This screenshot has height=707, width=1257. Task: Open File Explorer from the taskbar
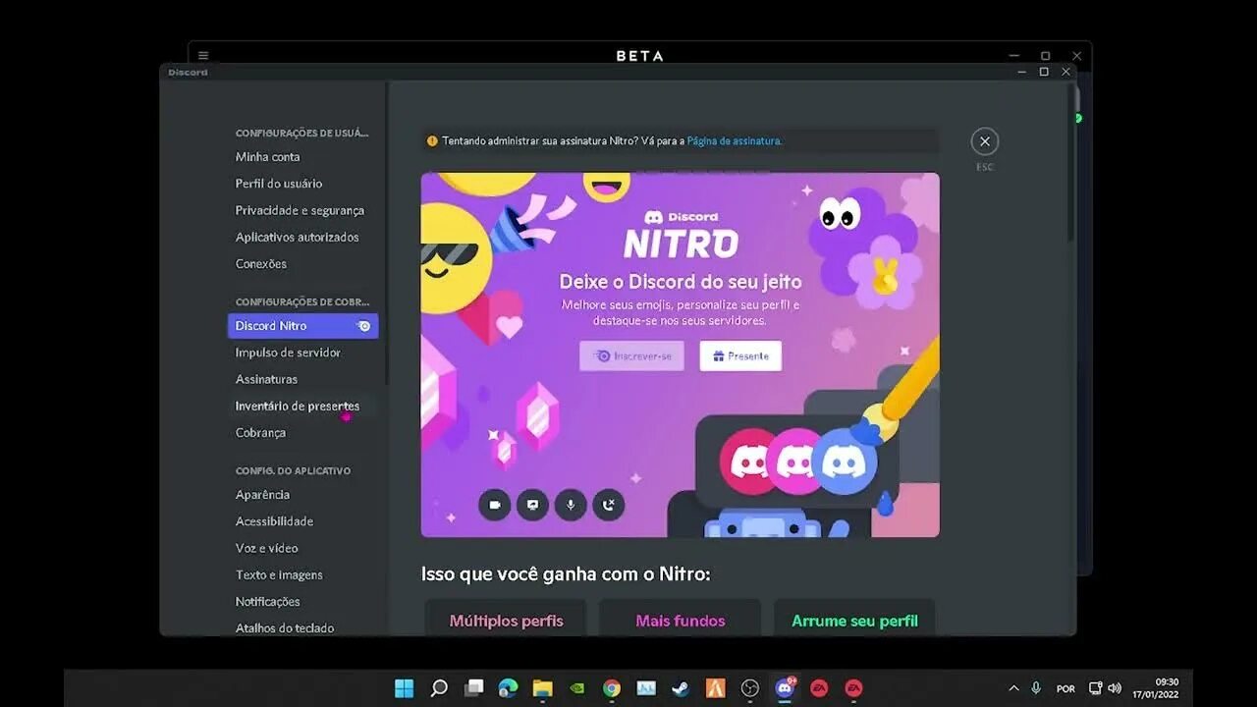tap(542, 688)
